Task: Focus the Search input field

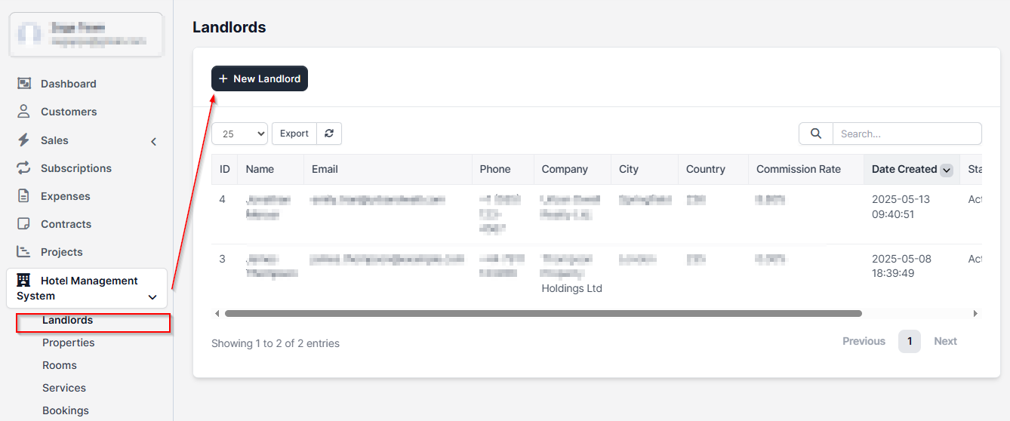Action: (906, 134)
